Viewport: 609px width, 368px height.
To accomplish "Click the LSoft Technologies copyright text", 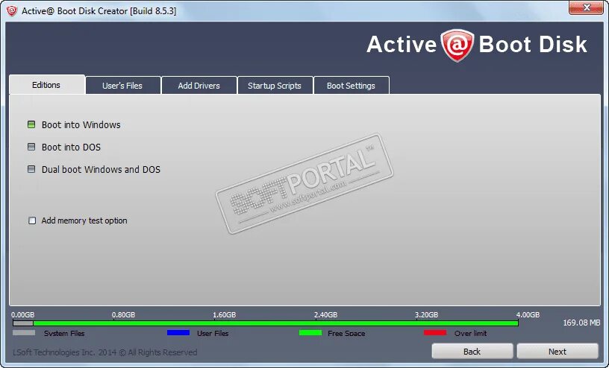I will pos(105,352).
